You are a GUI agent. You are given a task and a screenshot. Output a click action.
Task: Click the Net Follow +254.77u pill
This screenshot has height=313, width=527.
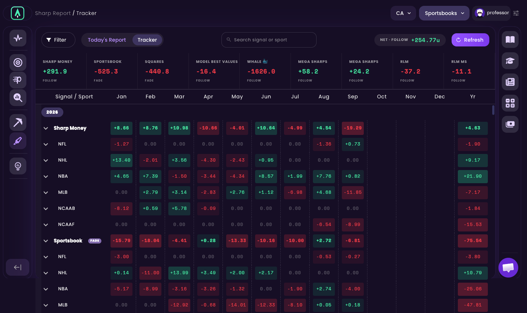pos(410,40)
